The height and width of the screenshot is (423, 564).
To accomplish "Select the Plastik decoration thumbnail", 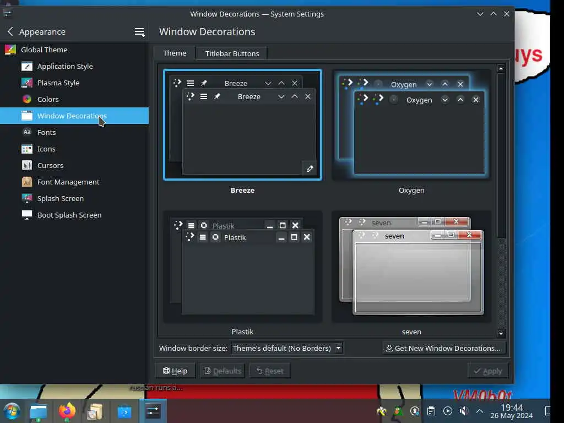I will [x=242, y=267].
